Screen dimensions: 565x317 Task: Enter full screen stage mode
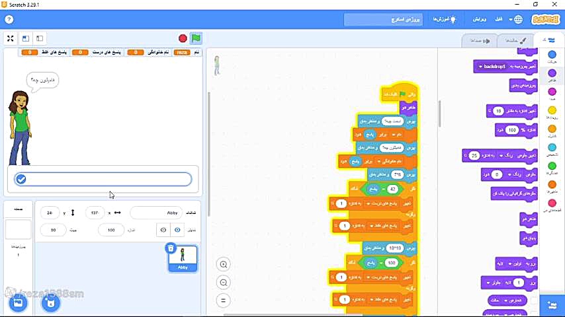(10, 38)
